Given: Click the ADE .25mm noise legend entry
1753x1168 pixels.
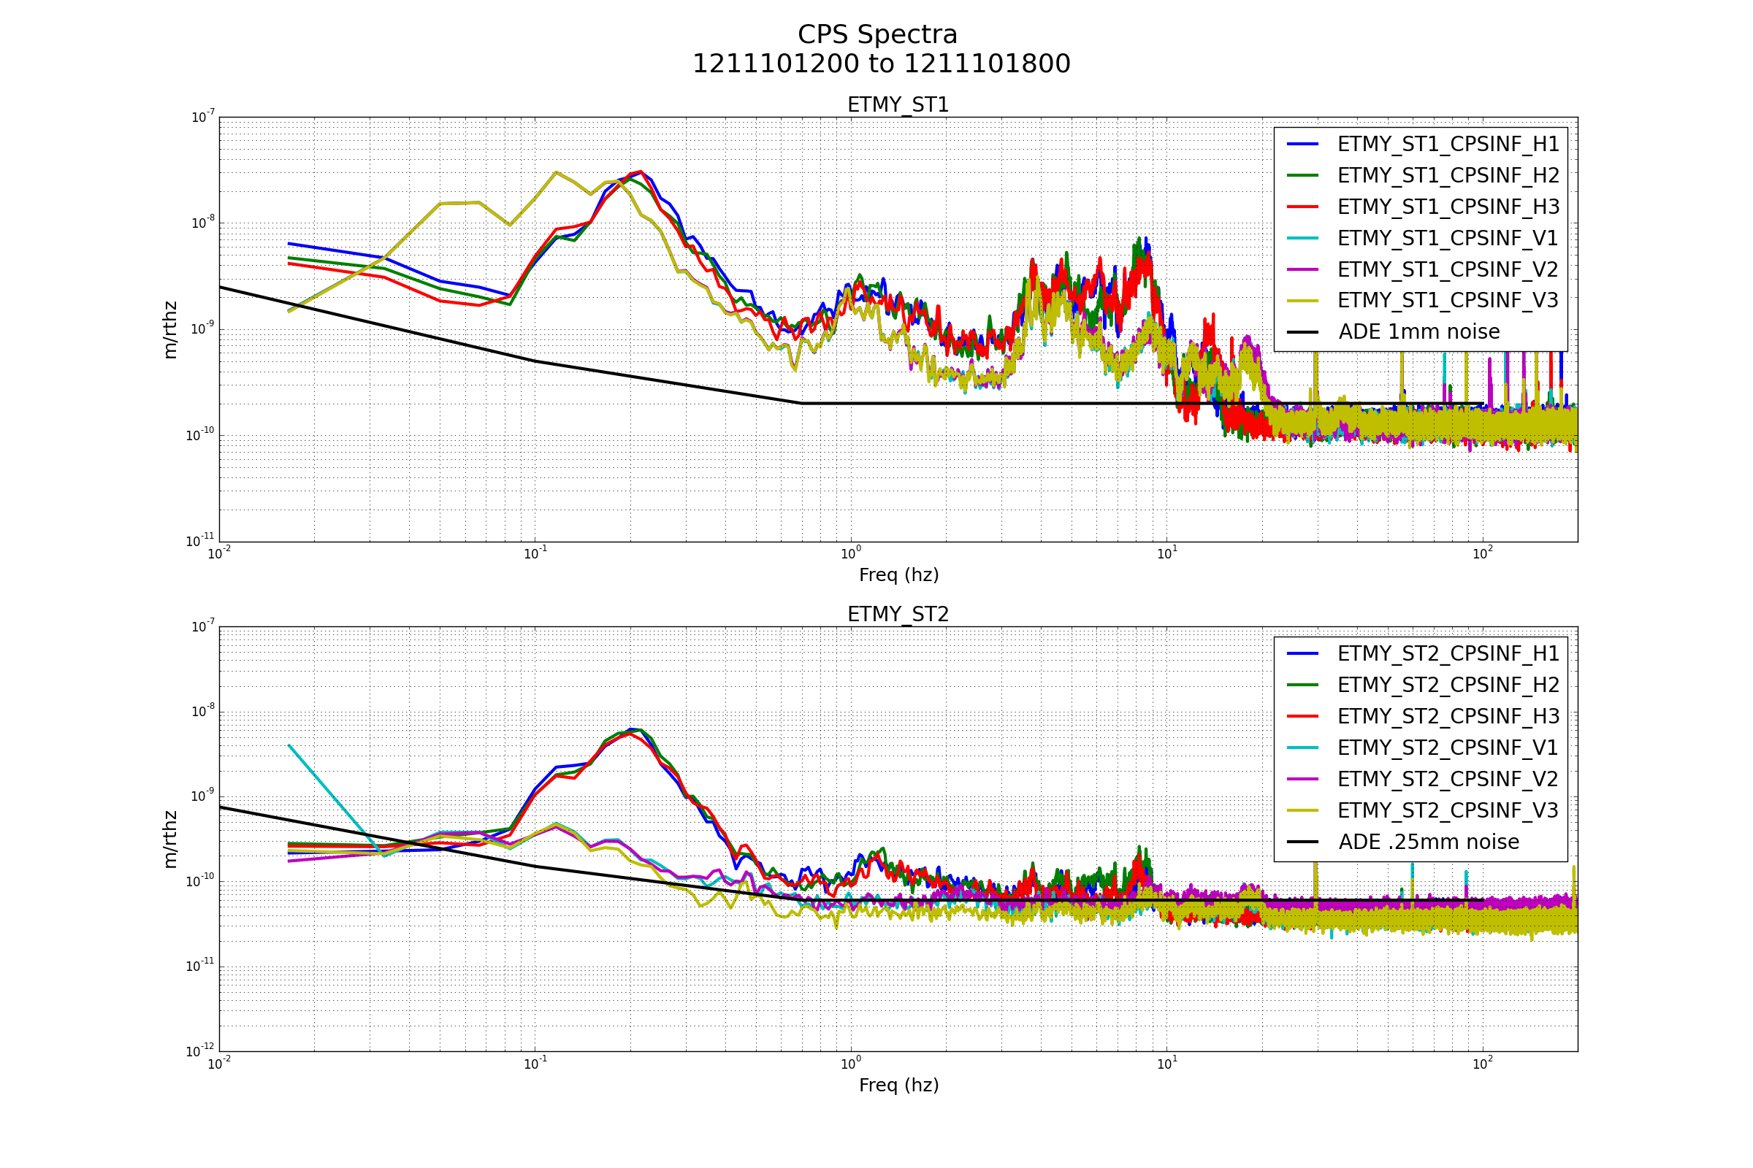Looking at the screenshot, I should pyautogui.click(x=1428, y=842).
